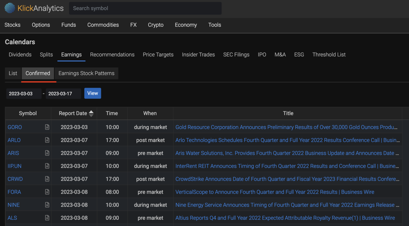Click the KlickAnalytics brand name
Viewport: 409px width, 226px height.
41,8
